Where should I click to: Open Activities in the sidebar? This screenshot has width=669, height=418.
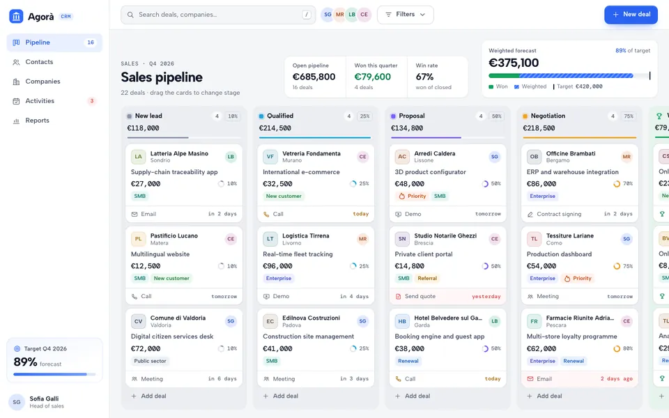[x=54, y=101]
